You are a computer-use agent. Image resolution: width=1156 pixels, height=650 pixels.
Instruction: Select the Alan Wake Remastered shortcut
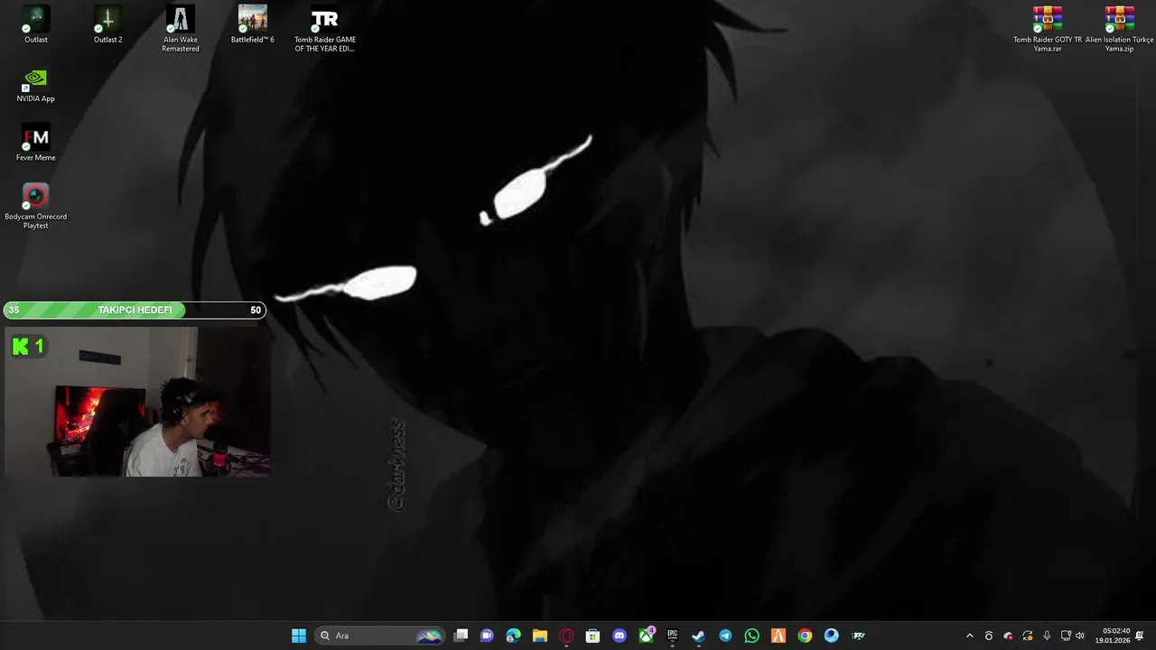pyautogui.click(x=180, y=29)
